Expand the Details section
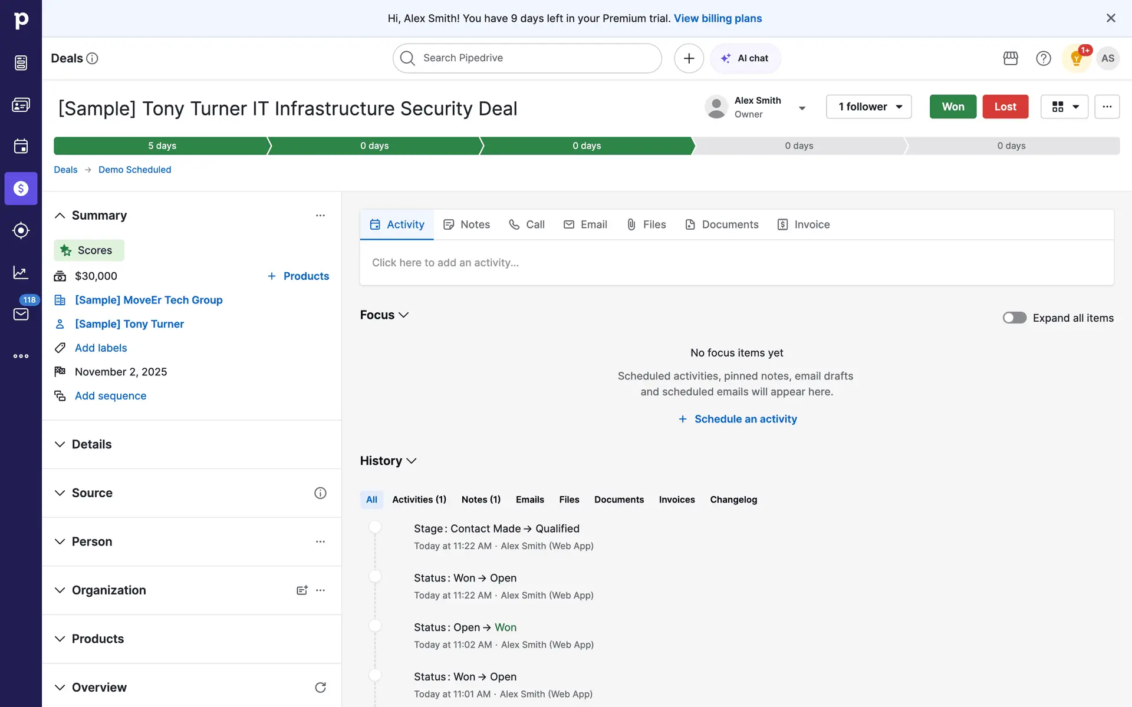 [x=60, y=444]
